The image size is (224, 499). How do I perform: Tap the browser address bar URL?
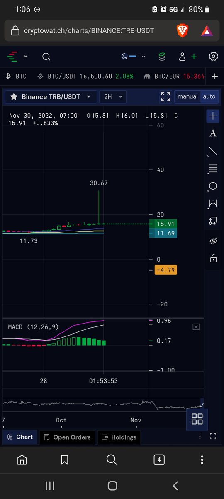coord(89,30)
